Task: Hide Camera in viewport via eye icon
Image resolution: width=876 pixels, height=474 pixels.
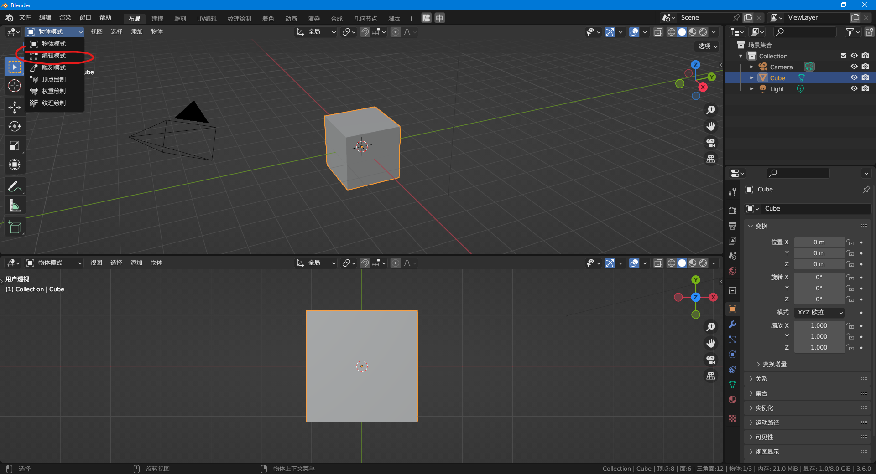Action: click(854, 67)
